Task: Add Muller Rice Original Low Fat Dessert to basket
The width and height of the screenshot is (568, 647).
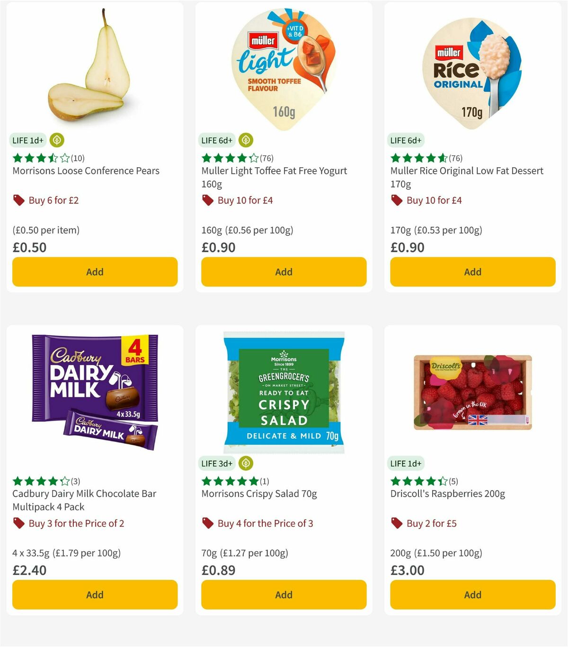Action: (x=472, y=272)
